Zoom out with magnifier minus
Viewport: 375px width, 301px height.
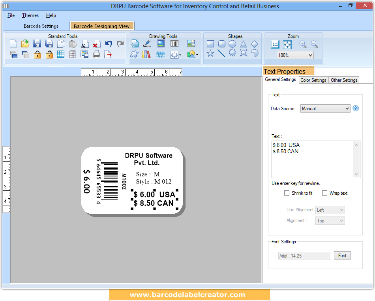(x=314, y=44)
